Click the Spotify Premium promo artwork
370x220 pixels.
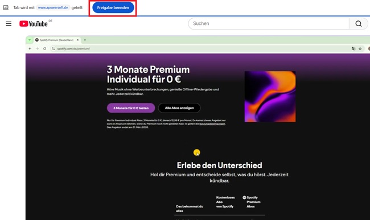[x=270, y=97]
